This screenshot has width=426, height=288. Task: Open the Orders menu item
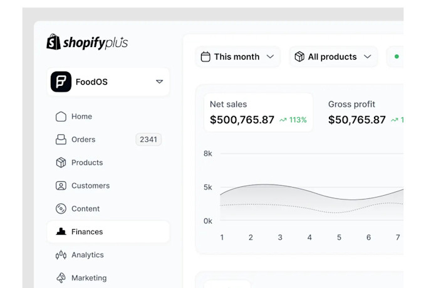(x=108, y=139)
